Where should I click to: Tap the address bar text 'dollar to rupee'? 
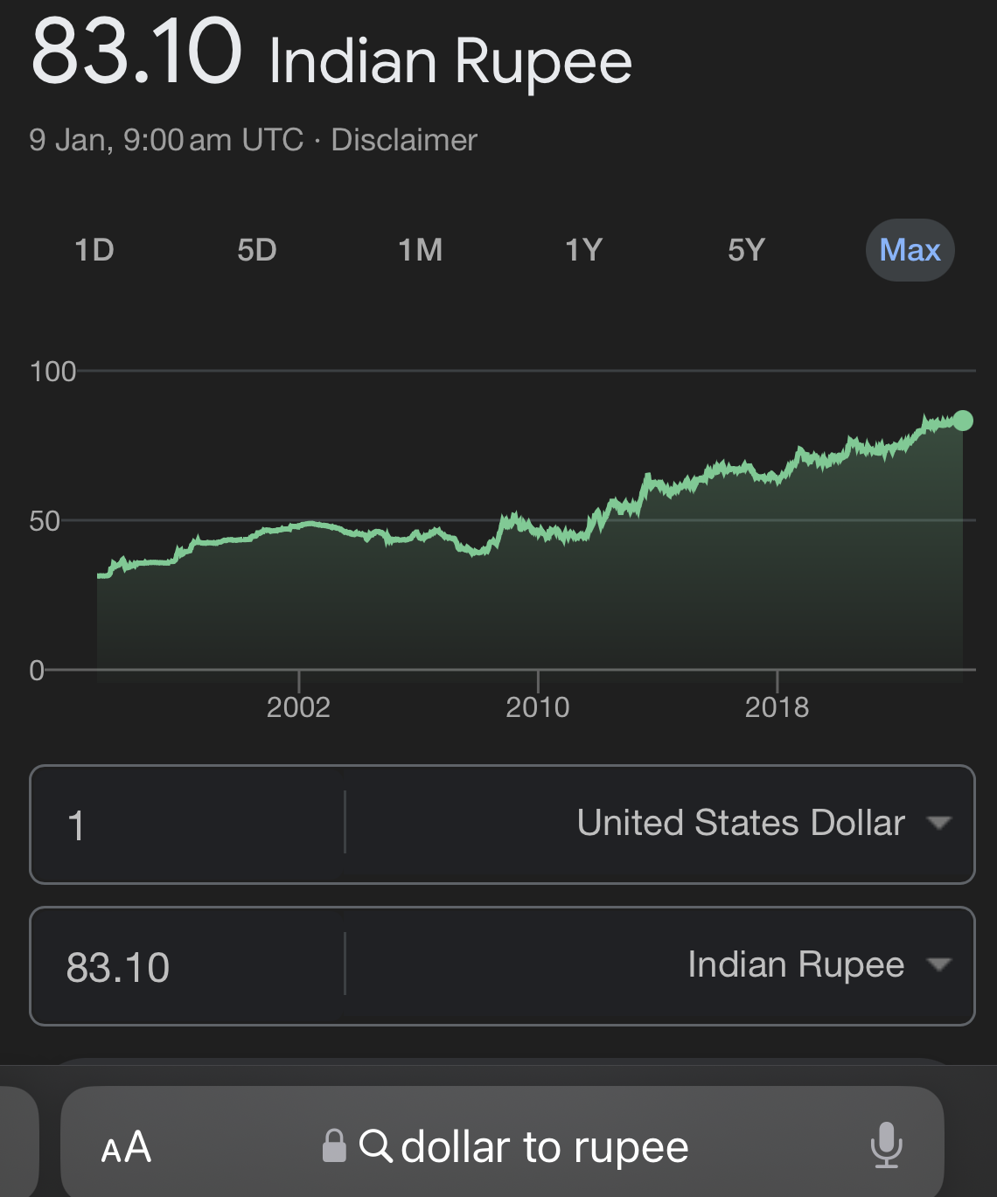pyautogui.click(x=544, y=1146)
